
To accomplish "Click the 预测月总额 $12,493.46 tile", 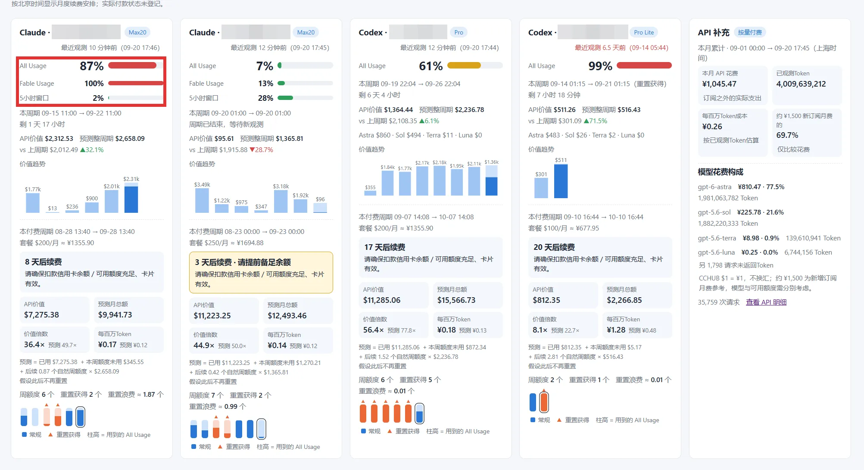I will [298, 311].
